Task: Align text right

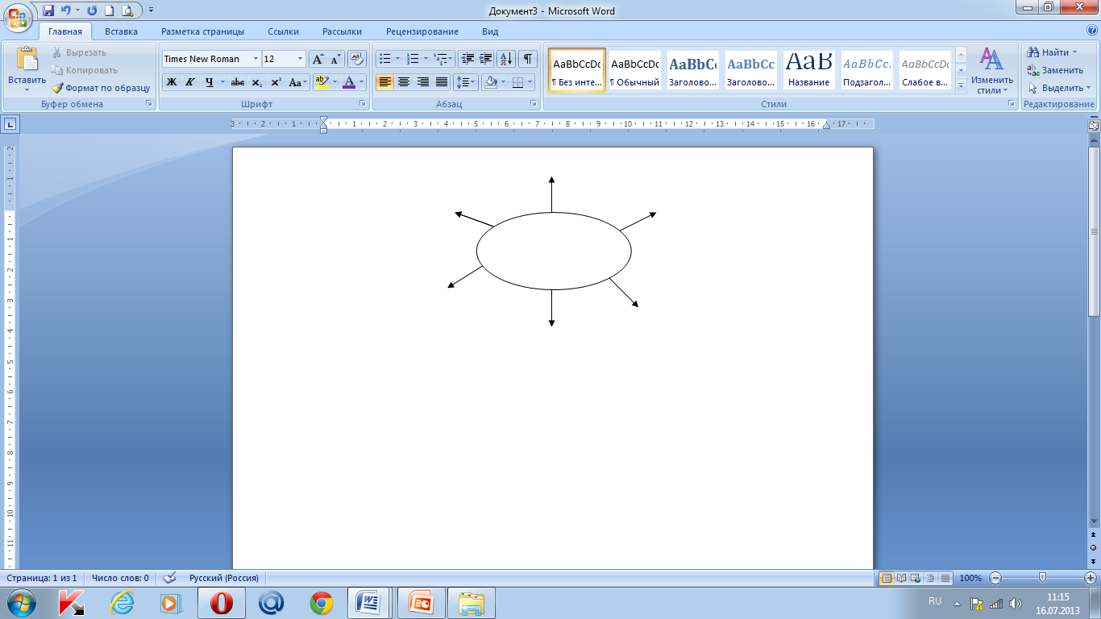Action: 422,82
